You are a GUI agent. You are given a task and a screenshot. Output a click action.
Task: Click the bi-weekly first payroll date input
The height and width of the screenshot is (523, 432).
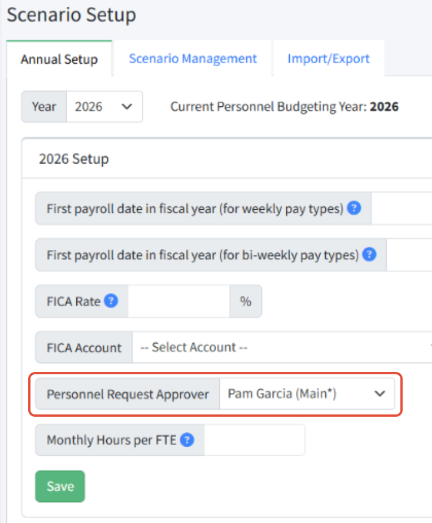tap(409, 255)
